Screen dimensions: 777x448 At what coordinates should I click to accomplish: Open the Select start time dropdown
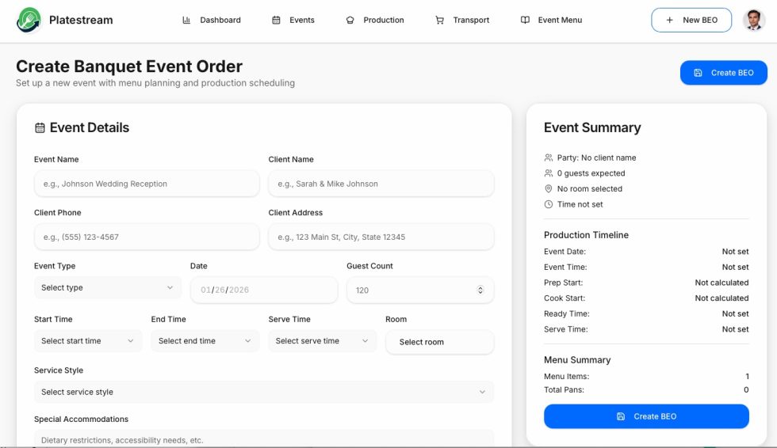(88, 340)
